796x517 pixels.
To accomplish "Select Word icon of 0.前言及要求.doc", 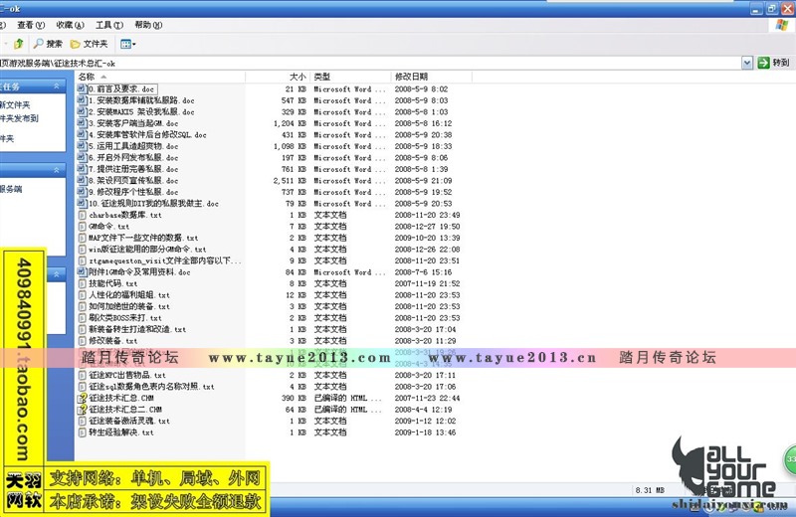I will [x=82, y=89].
